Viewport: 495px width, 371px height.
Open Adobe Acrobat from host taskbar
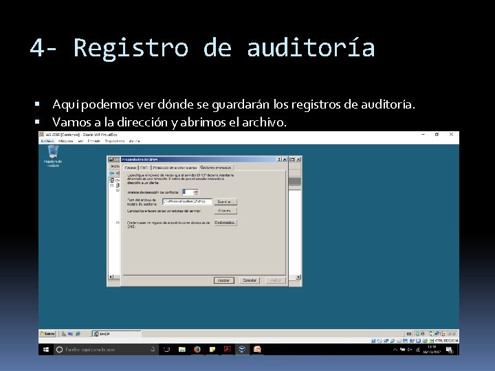[x=228, y=350]
